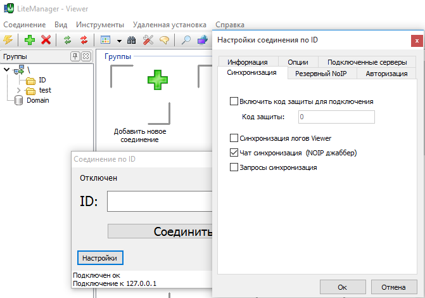
Task: Click the Подключение к 127.0.0.1 status line
Action: [x=115, y=283]
